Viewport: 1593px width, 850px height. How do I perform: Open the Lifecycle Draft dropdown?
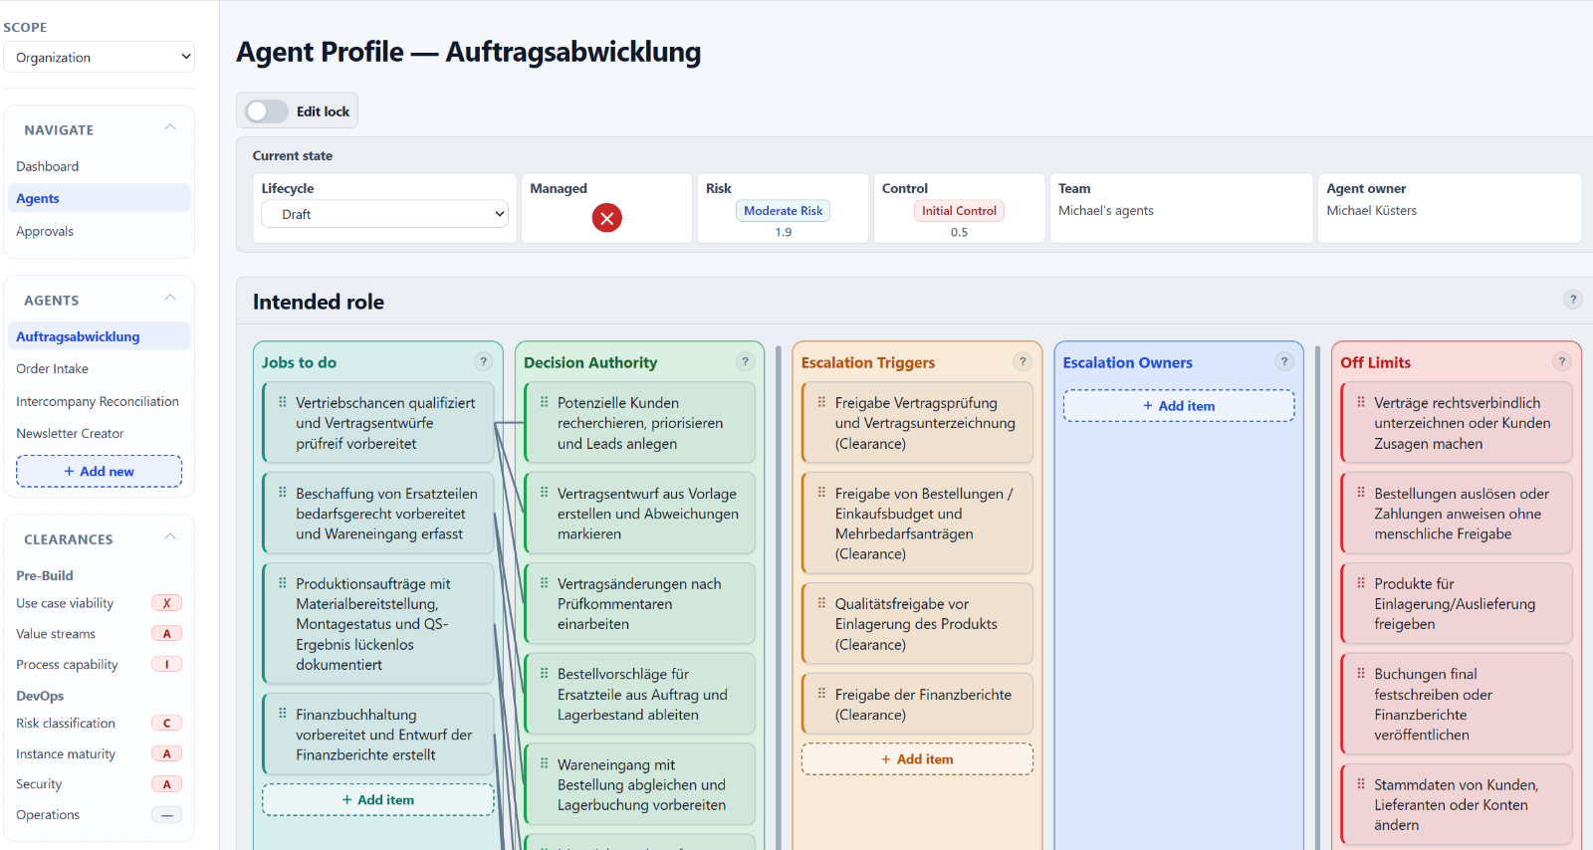[x=385, y=214]
